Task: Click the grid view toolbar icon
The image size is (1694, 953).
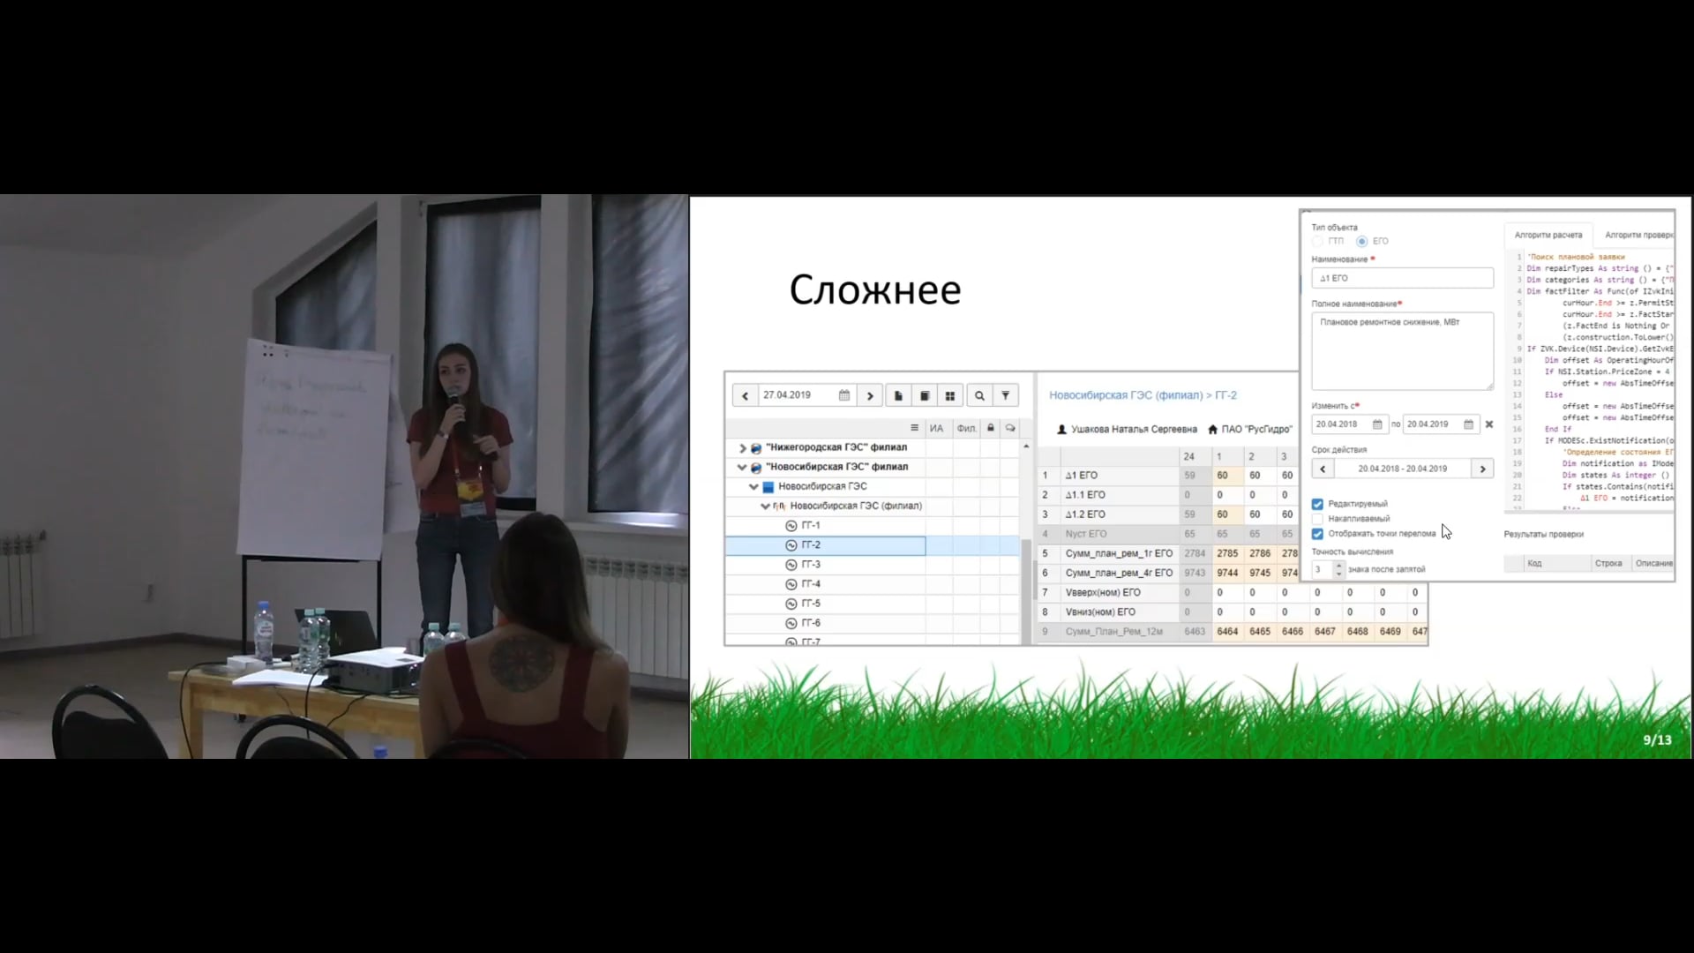Action: click(950, 396)
